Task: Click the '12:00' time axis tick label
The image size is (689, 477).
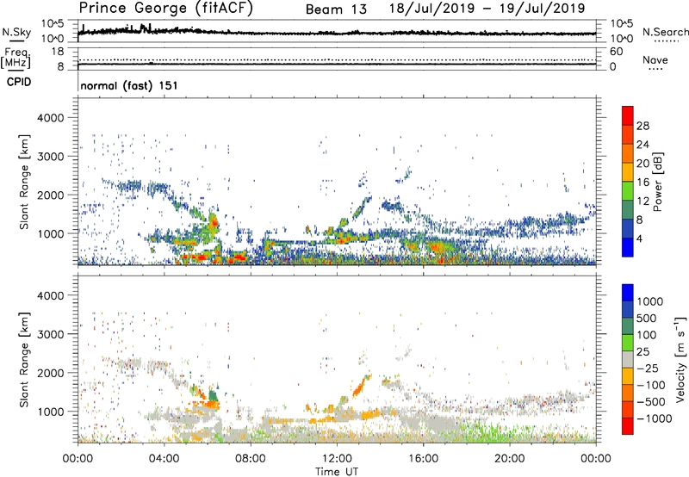Action: [337, 459]
